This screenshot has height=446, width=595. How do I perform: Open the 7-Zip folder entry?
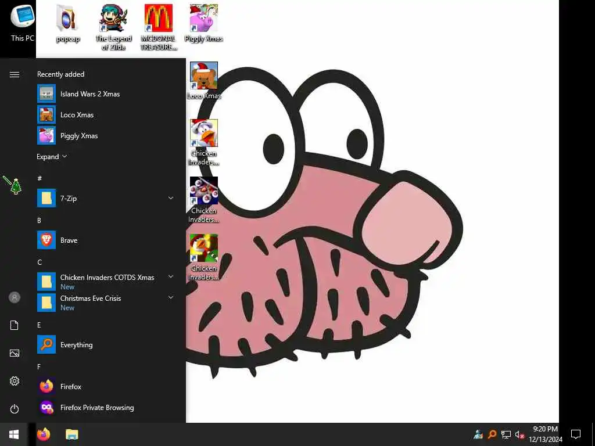pos(106,199)
